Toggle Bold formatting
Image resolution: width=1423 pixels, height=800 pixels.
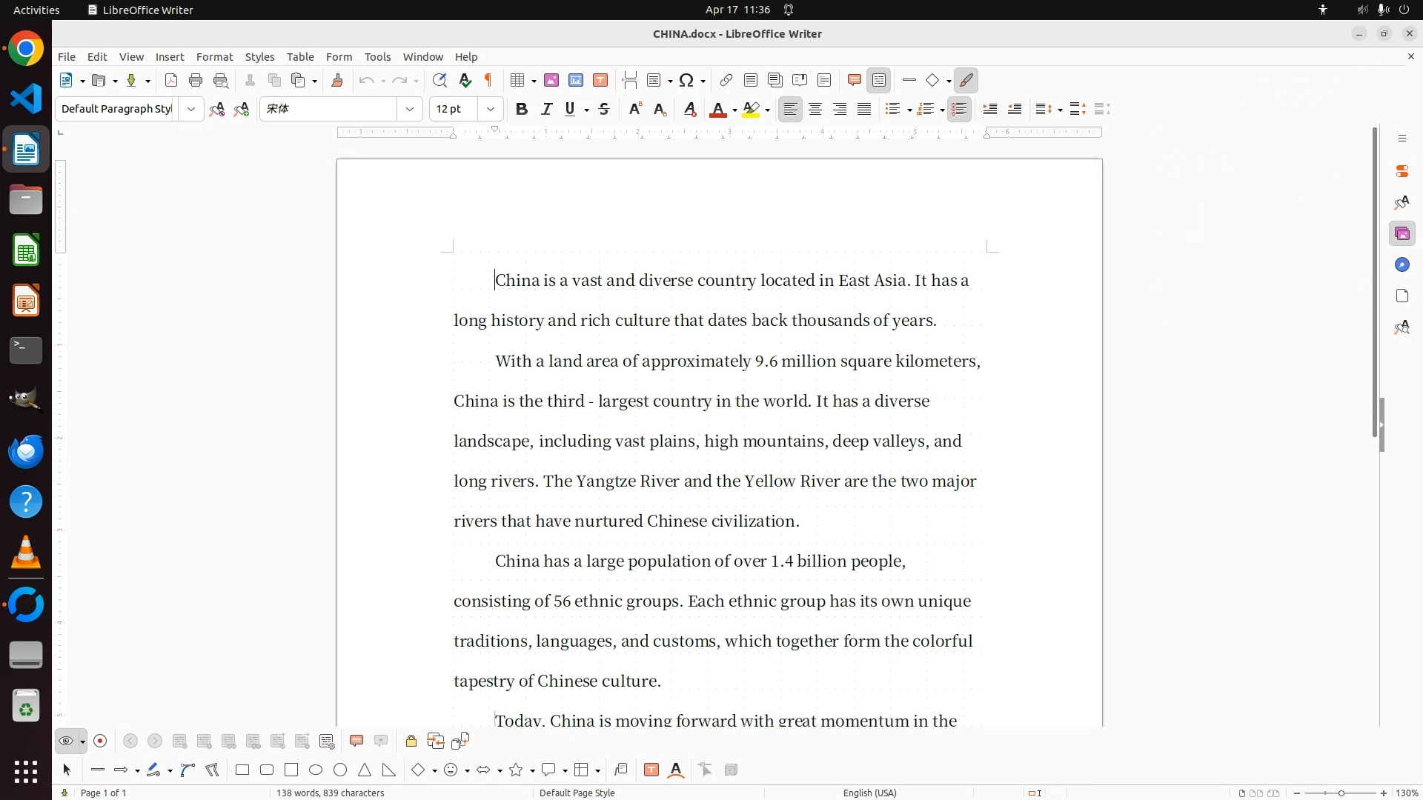[522, 110]
